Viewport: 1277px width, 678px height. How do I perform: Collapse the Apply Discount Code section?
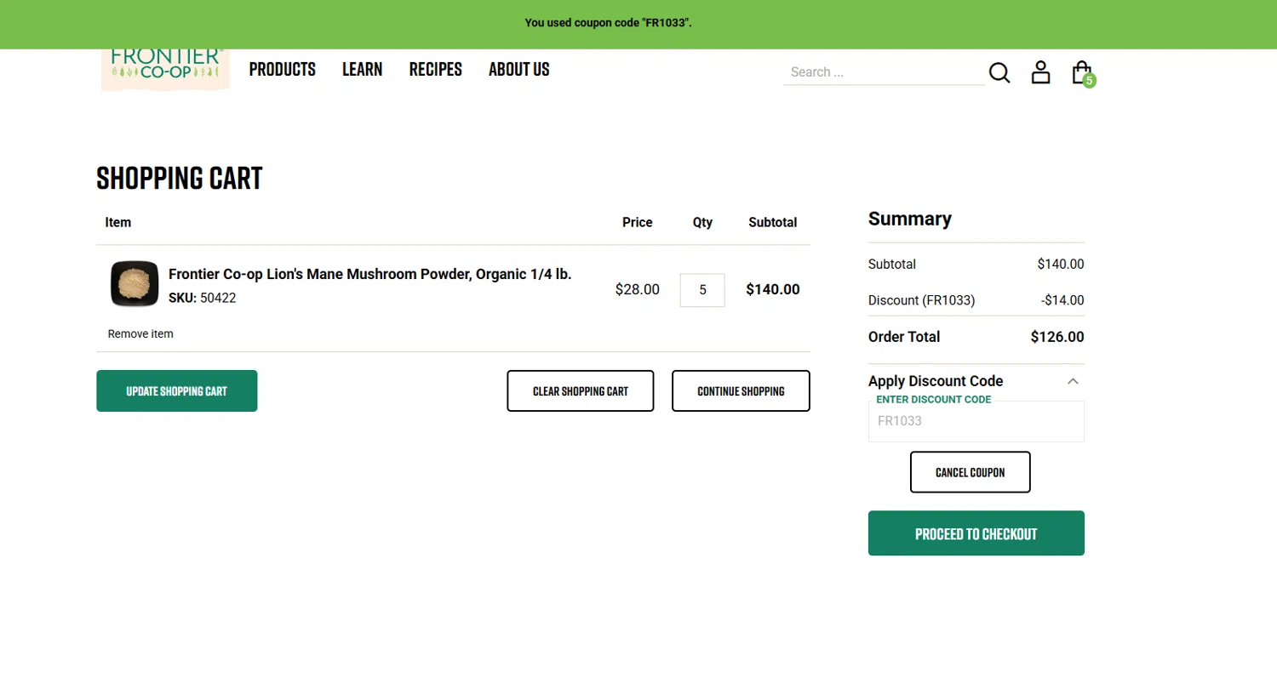coord(1073,381)
